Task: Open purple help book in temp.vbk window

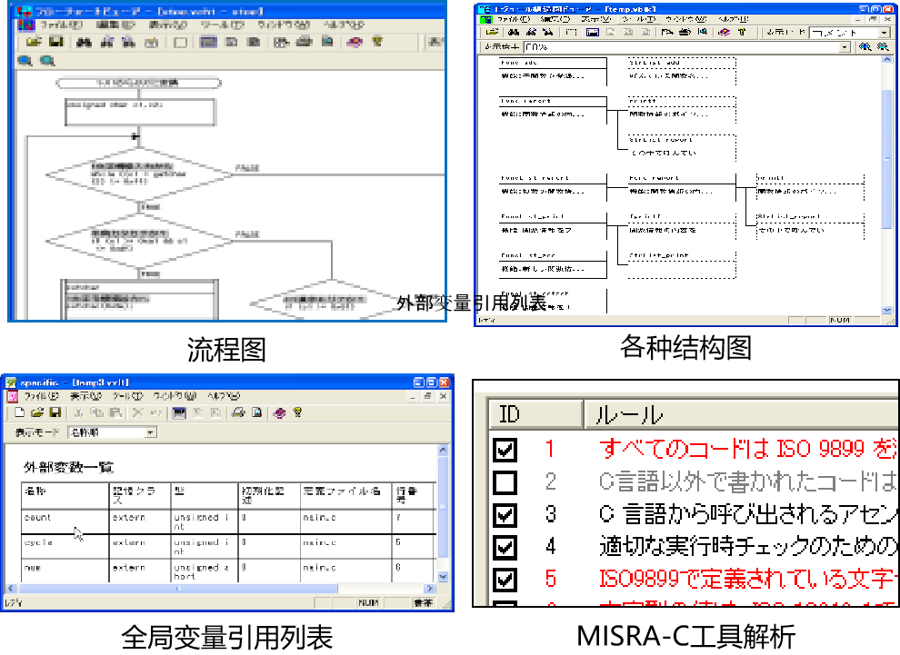Action: [x=724, y=32]
